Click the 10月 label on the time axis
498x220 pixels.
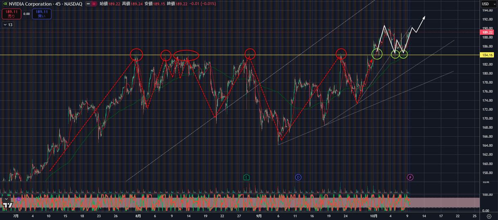373,216
